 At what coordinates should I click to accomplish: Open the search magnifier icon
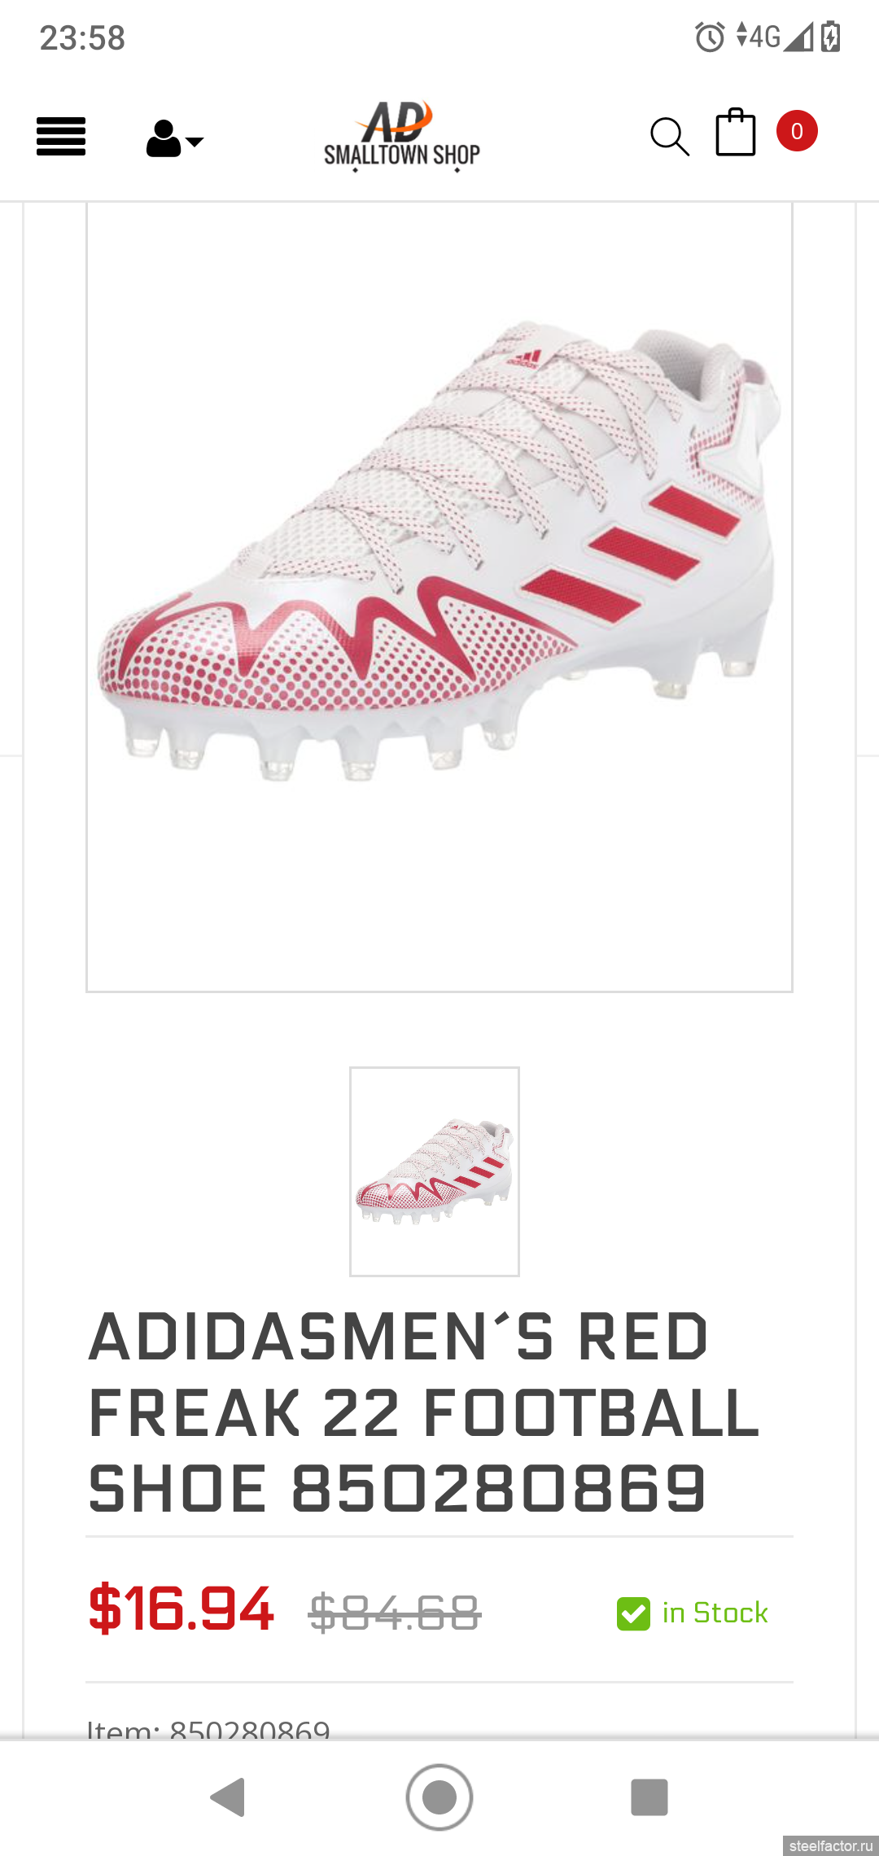[670, 136]
